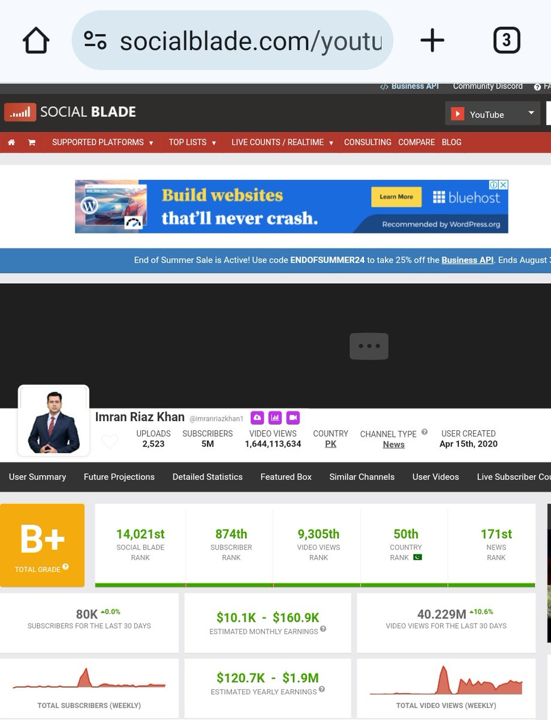This screenshot has height=720, width=551.
Task: Click Estimated Yearly Earnings help icon
Action: tap(322, 690)
